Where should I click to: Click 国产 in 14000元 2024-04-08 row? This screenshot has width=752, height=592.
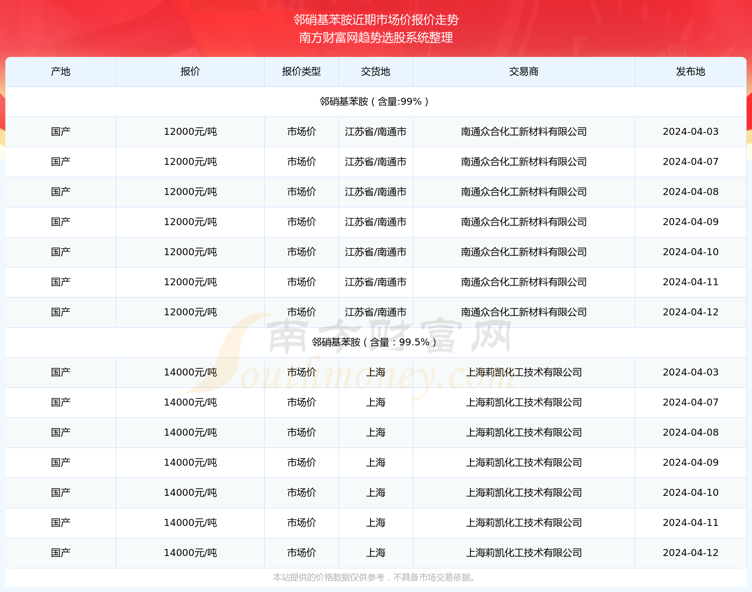[61, 432]
